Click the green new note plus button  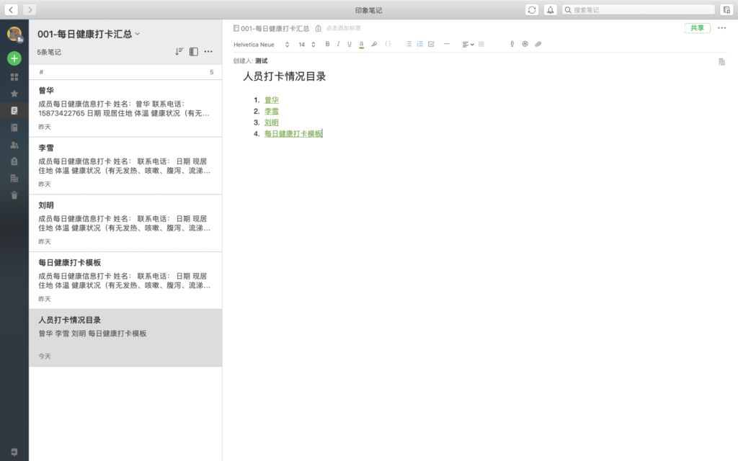(14, 58)
